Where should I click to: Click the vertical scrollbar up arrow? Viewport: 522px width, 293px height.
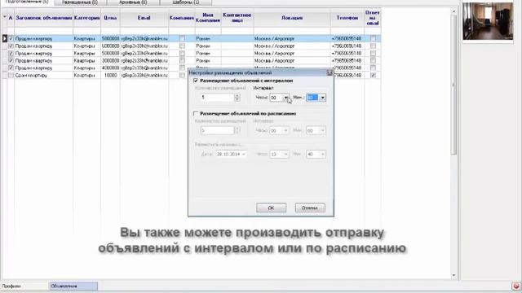pos(453,12)
